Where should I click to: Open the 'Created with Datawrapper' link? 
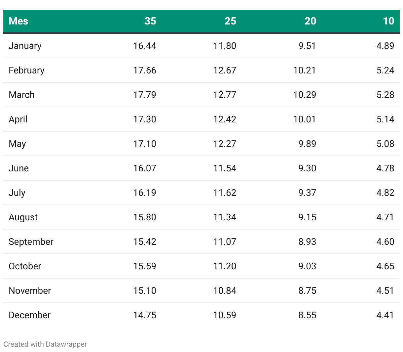point(45,344)
